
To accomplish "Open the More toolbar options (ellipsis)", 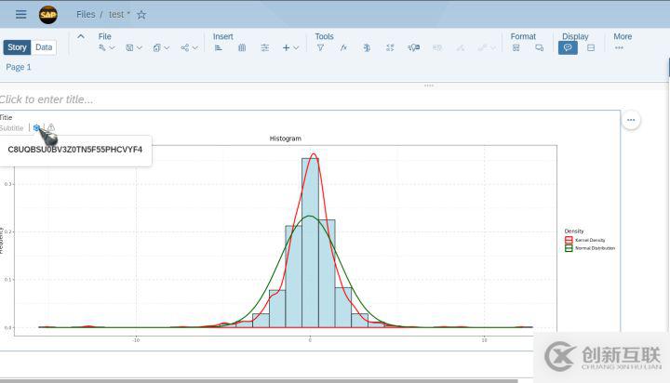I will coord(619,47).
